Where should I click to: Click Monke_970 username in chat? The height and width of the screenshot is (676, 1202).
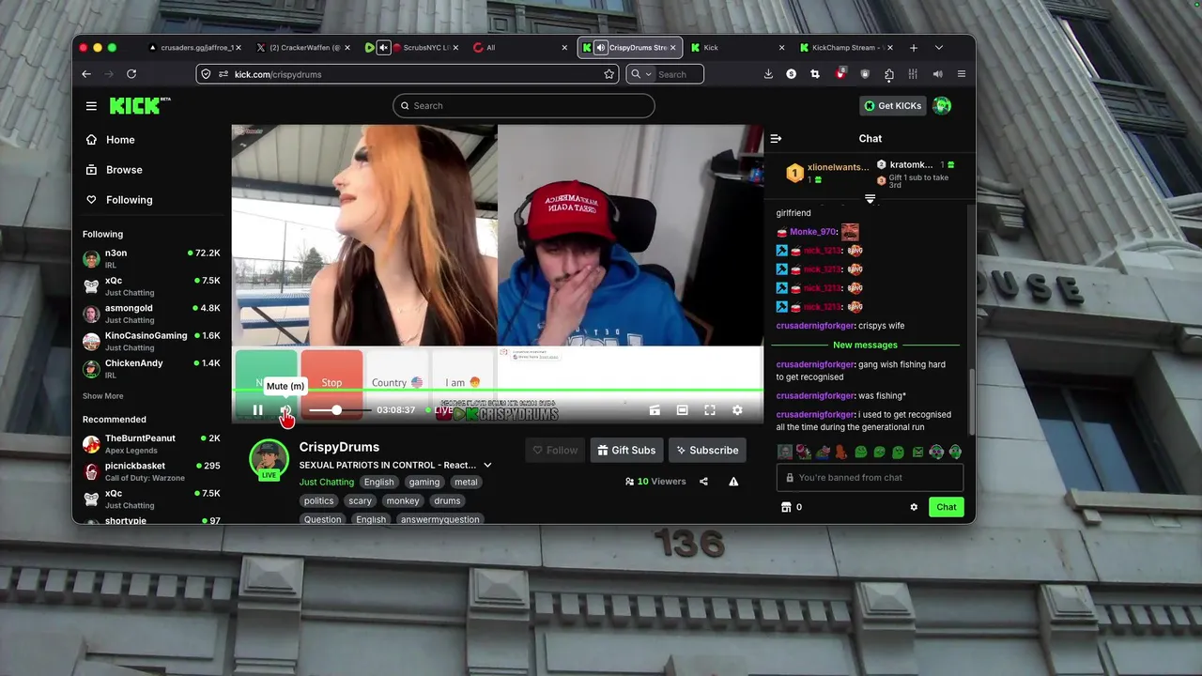coord(812,232)
